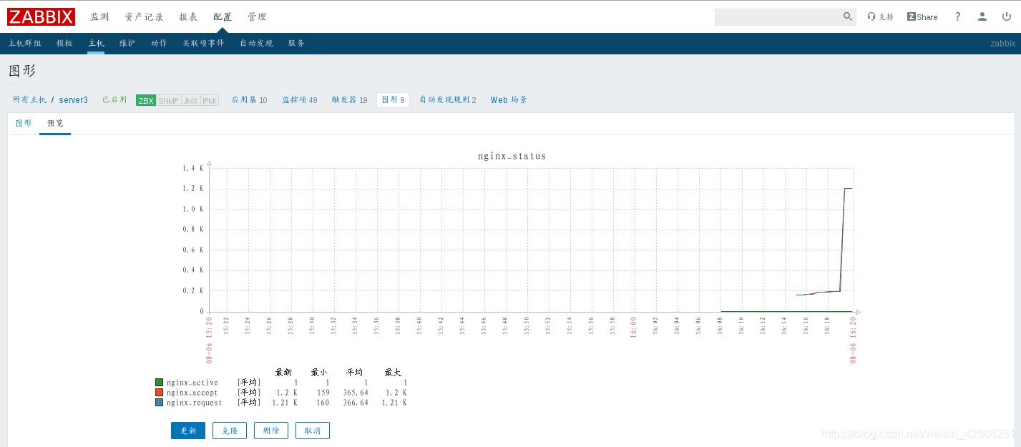Click the 最新 legend column header
The image size is (1021, 447).
pyautogui.click(x=283, y=373)
